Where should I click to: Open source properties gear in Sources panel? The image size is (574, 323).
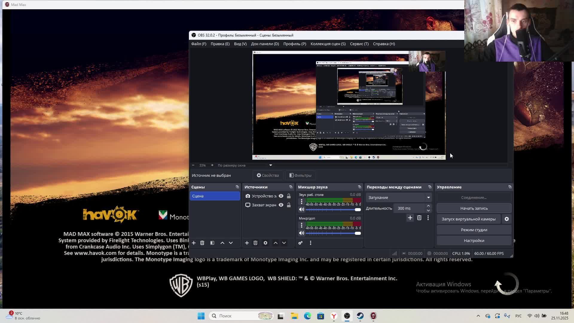(x=265, y=243)
